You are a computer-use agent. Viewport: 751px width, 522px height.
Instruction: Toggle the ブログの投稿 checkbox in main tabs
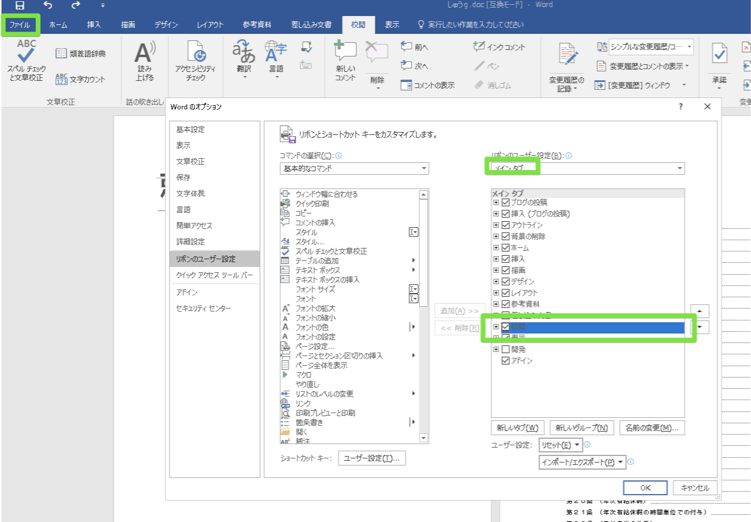click(506, 203)
